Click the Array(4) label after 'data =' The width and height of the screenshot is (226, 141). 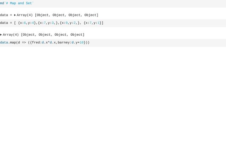point(25,15)
